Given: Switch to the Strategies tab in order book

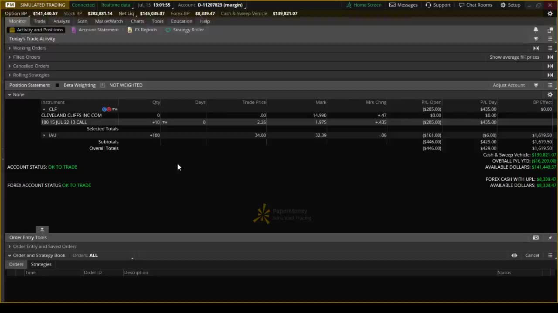Looking at the screenshot, I should (x=41, y=264).
